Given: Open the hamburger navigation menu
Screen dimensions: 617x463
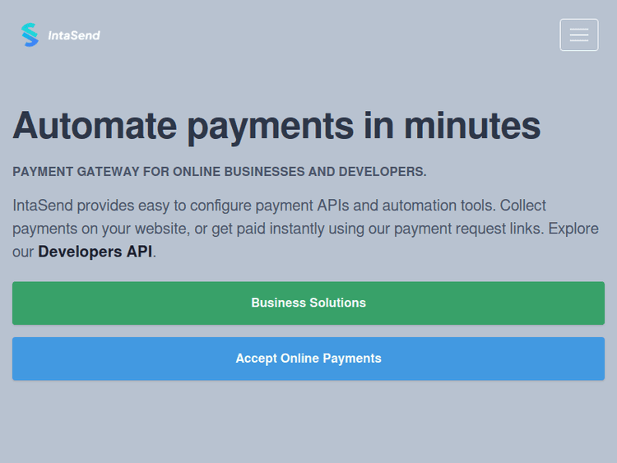Looking at the screenshot, I should [578, 35].
